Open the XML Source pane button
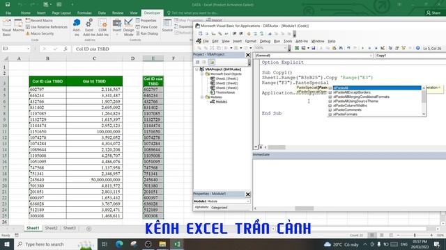Image resolution: width=446 pixels, height=250 pixels. pos(167,26)
